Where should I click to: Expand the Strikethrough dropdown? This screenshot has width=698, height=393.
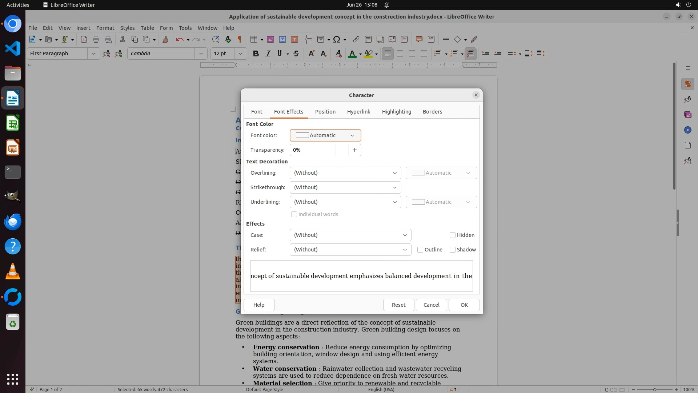click(345, 187)
